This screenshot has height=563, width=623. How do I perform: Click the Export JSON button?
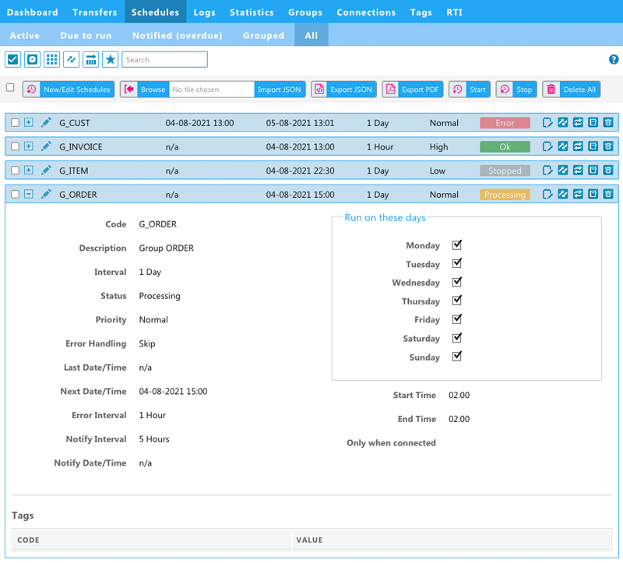pyautogui.click(x=343, y=89)
